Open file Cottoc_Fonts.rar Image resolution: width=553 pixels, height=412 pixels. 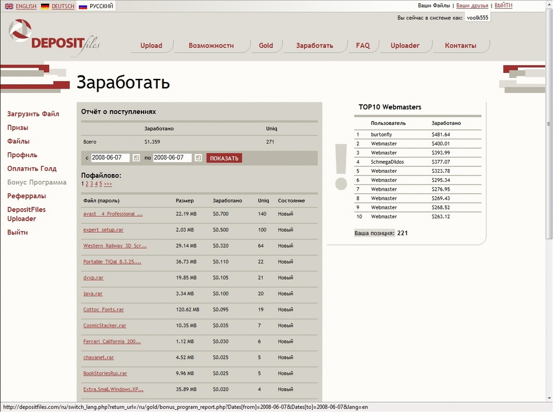[x=104, y=309]
